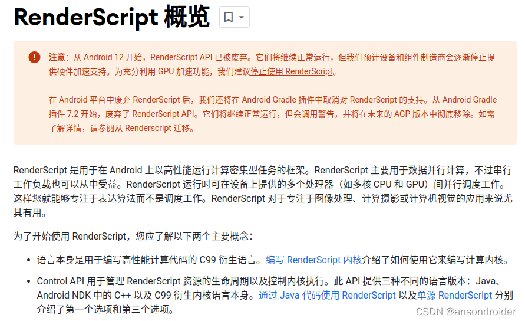The width and height of the screenshot is (525, 321).
Task: Click the text 其有用。
Action: [30, 212]
